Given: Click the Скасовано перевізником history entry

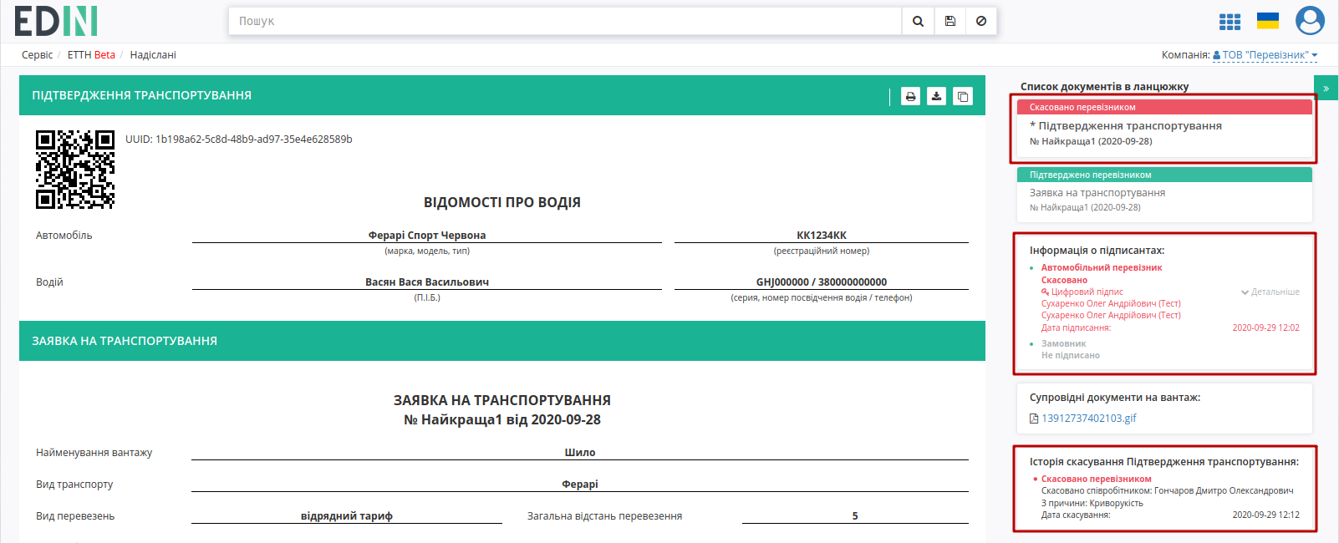Looking at the screenshot, I should [x=1097, y=479].
